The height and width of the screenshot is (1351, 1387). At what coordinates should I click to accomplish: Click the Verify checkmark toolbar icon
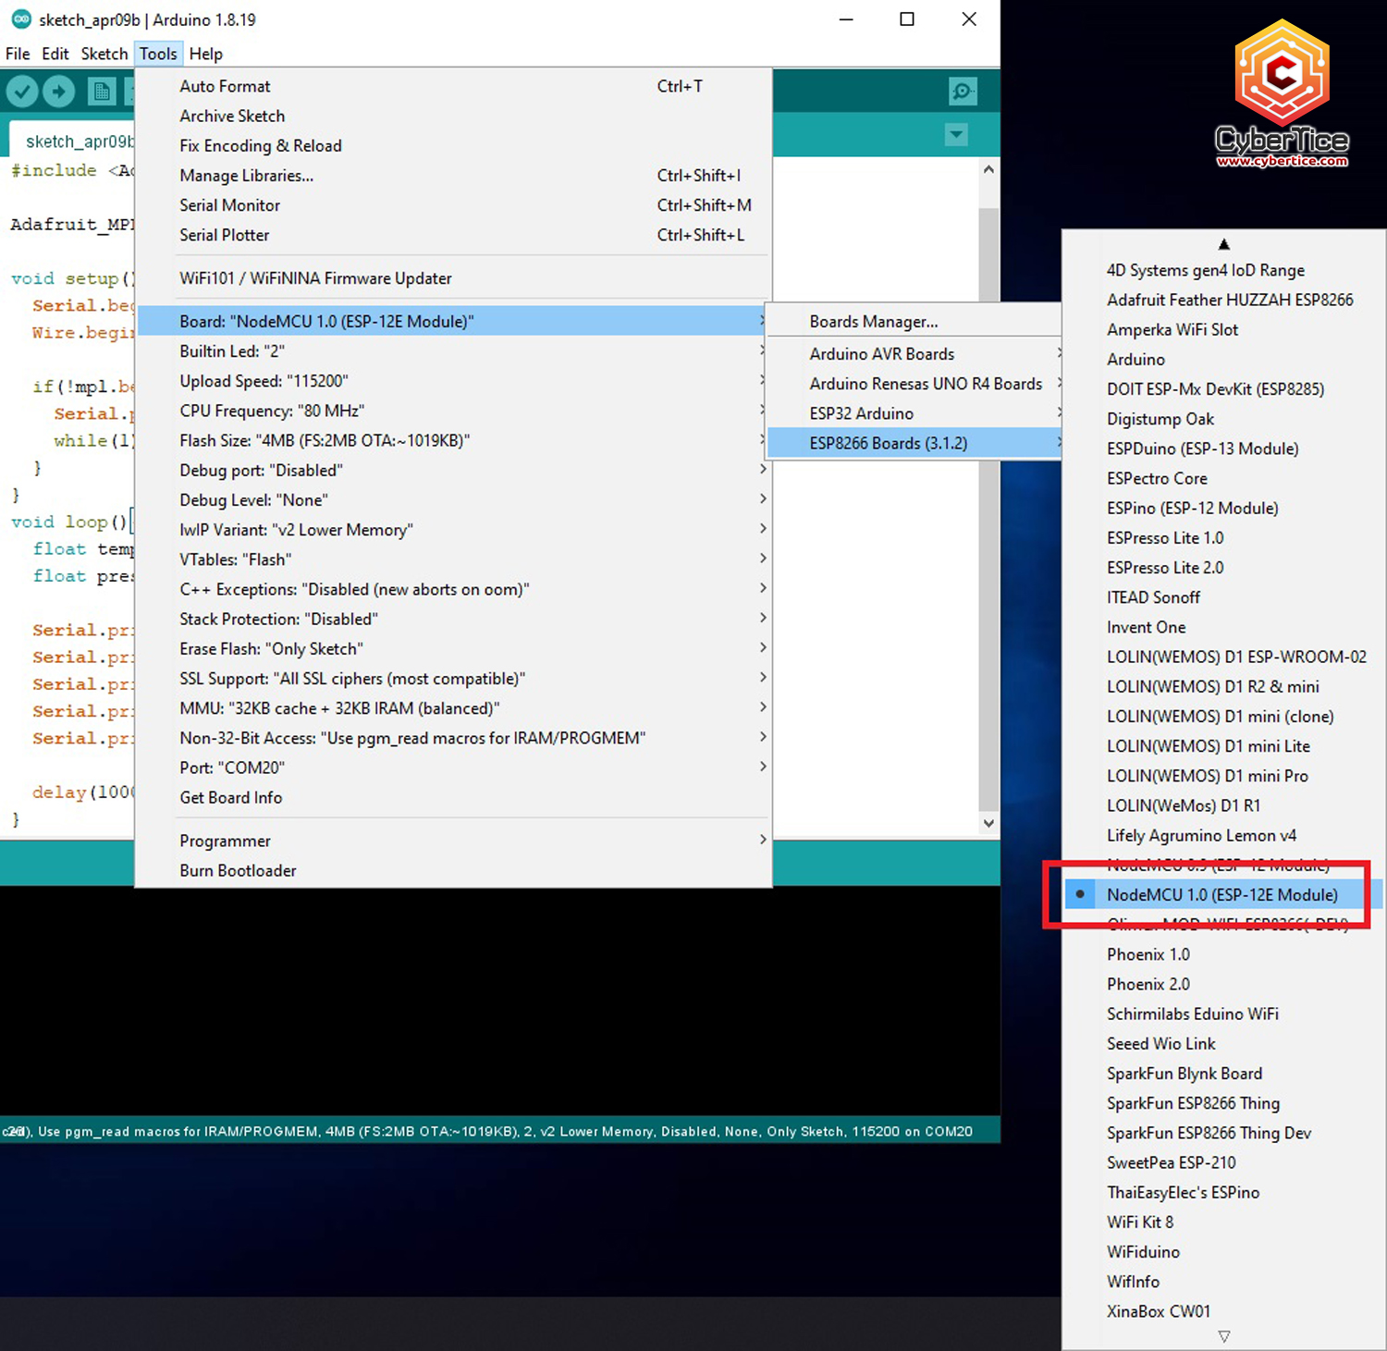click(x=22, y=92)
